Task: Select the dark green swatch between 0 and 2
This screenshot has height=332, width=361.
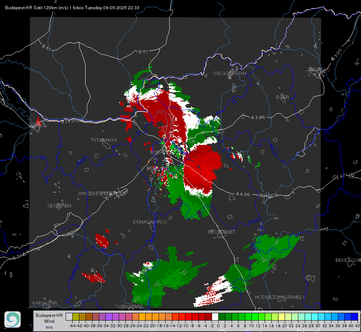Action: (x=222, y=317)
